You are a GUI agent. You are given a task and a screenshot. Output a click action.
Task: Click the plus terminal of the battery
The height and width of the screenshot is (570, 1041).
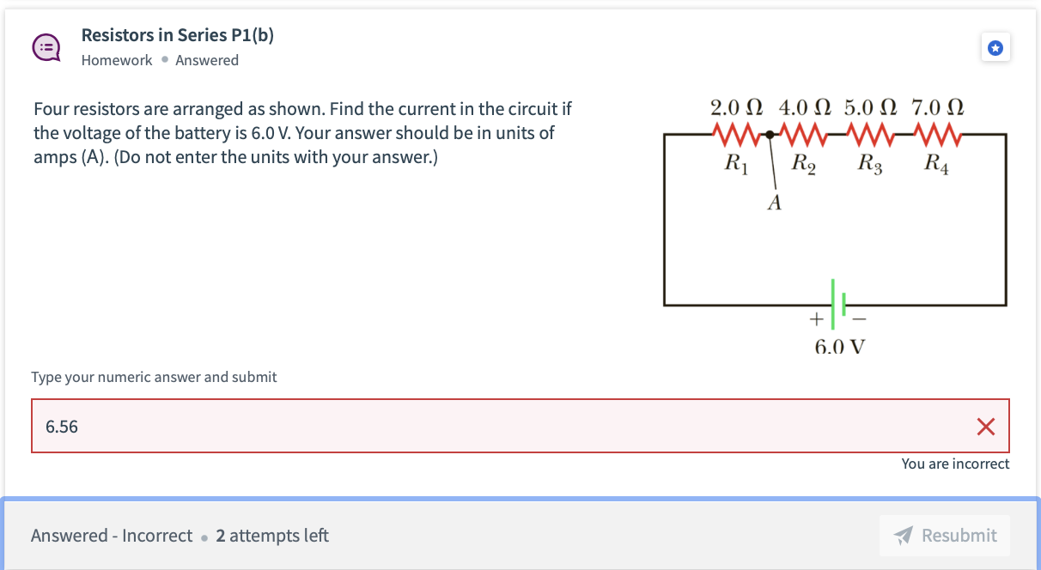click(x=816, y=319)
